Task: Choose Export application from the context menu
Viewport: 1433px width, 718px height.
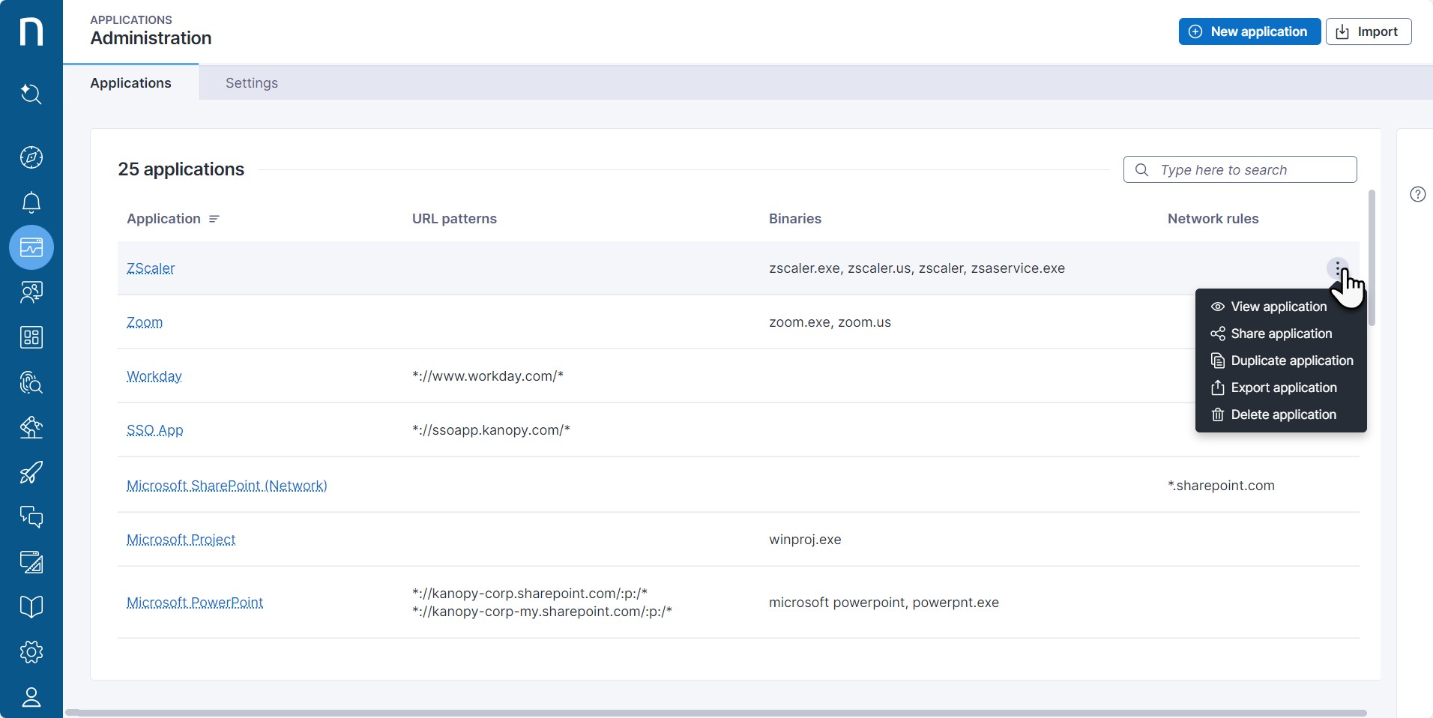Action: 1281,387
